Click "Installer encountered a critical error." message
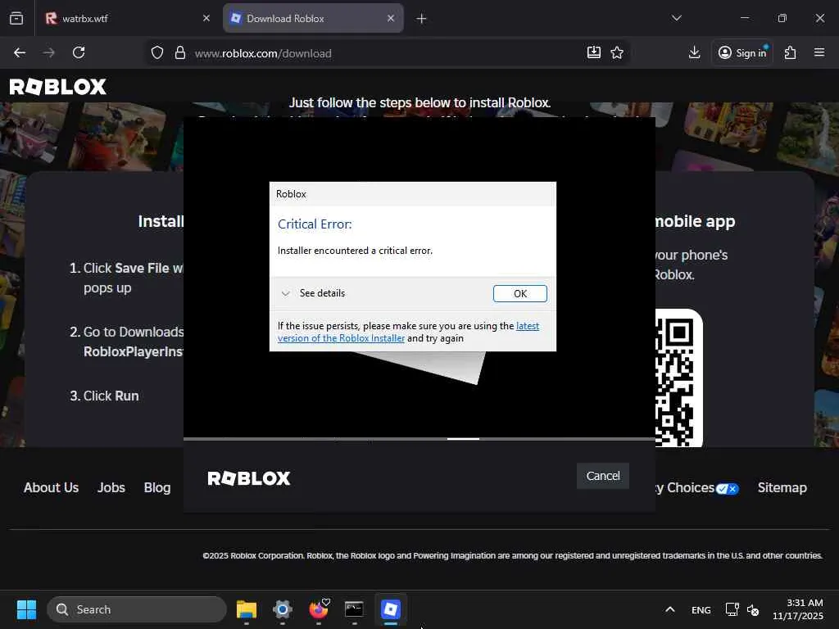 355,251
